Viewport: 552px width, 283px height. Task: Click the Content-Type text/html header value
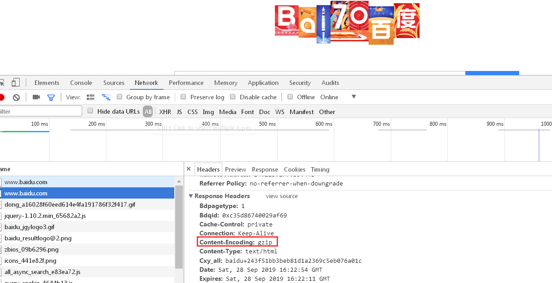tap(261, 252)
